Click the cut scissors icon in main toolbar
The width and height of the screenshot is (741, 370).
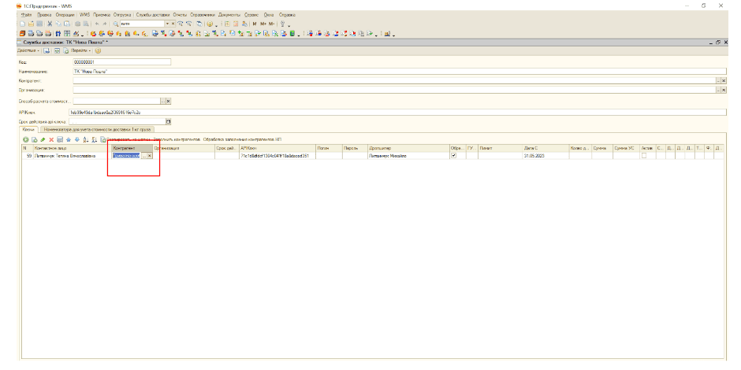pyautogui.click(x=49, y=24)
